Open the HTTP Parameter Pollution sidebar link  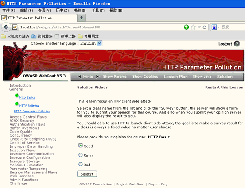[32, 111]
